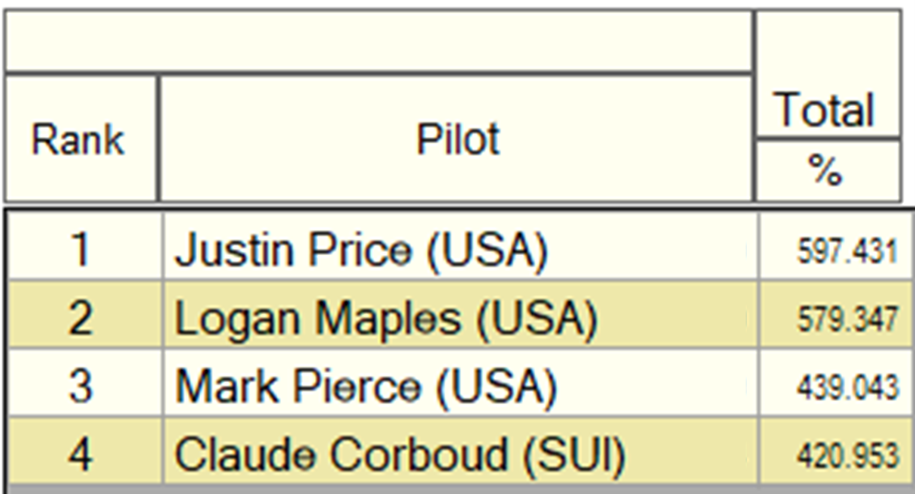This screenshot has height=494, width=915.
Task: Click the Pilot column header
Action: coord(457,139)
